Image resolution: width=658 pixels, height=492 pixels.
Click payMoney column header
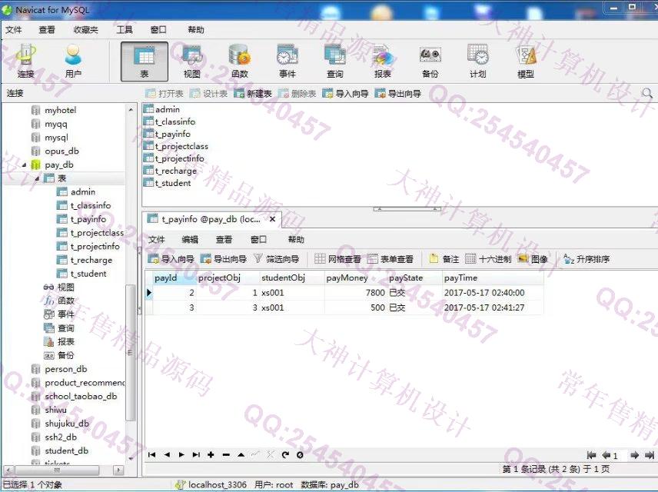[x=356, y=278]
